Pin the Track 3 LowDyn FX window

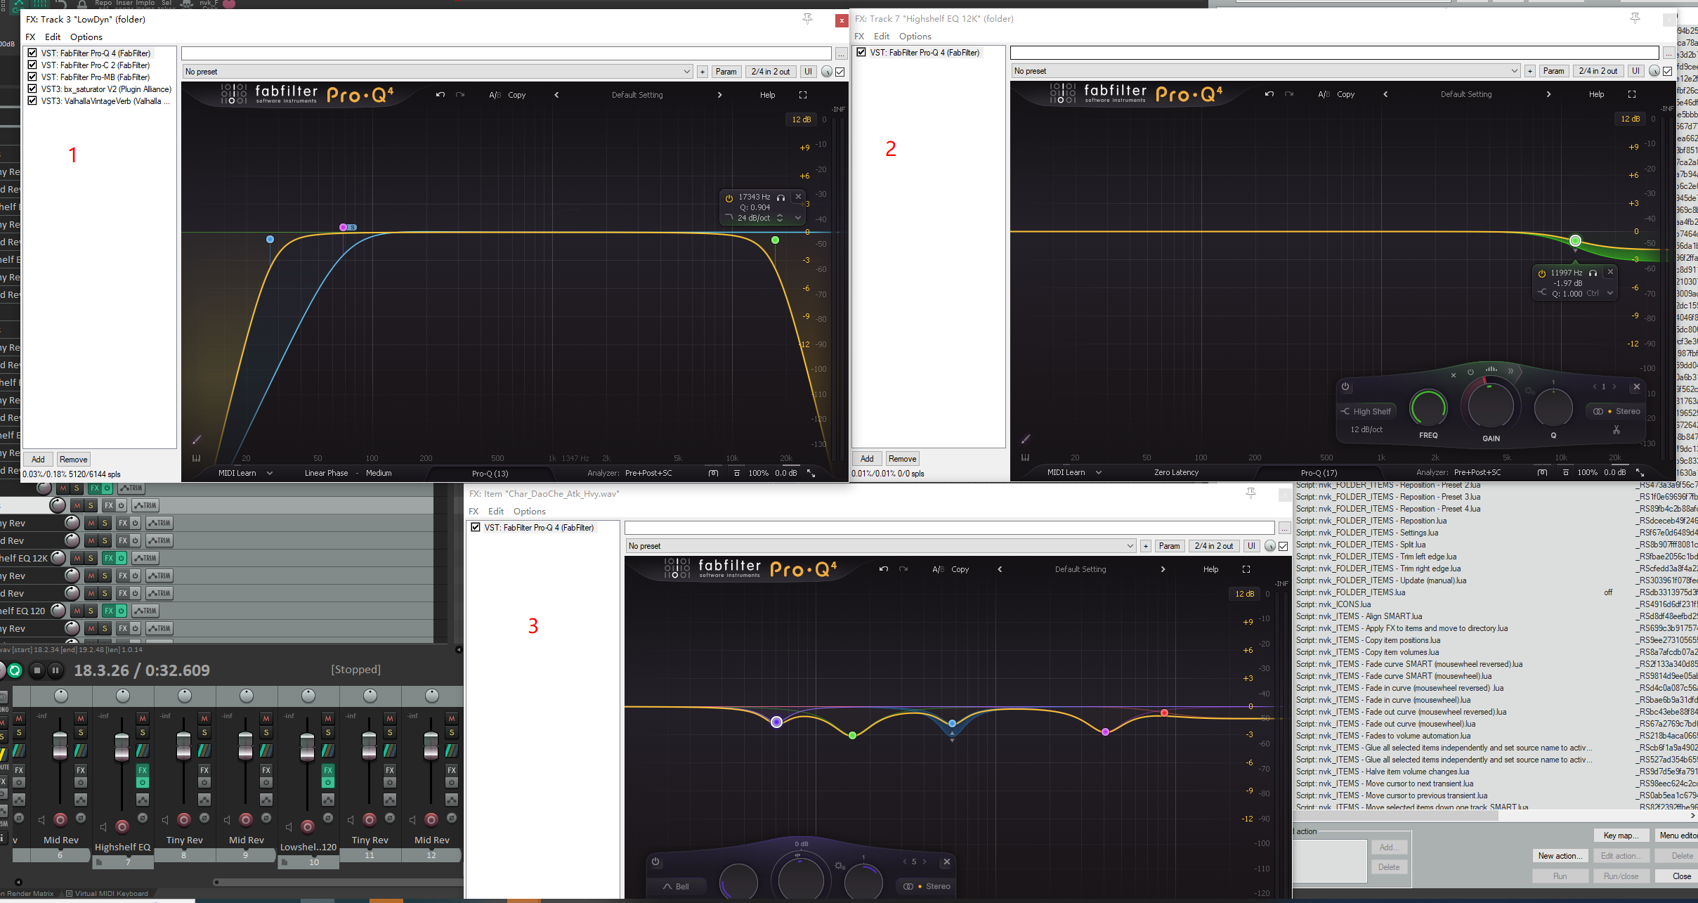(x=808, y=19)
